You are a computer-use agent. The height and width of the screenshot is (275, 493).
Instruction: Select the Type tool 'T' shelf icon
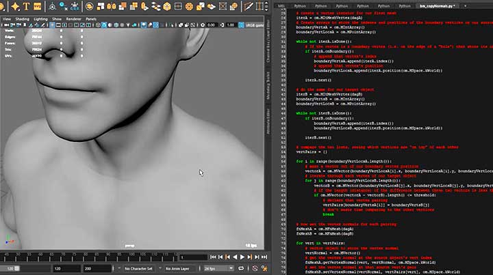(25, 5)
